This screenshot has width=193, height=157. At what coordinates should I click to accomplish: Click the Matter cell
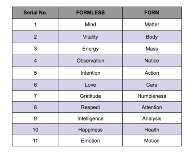(x=152, y=25)
